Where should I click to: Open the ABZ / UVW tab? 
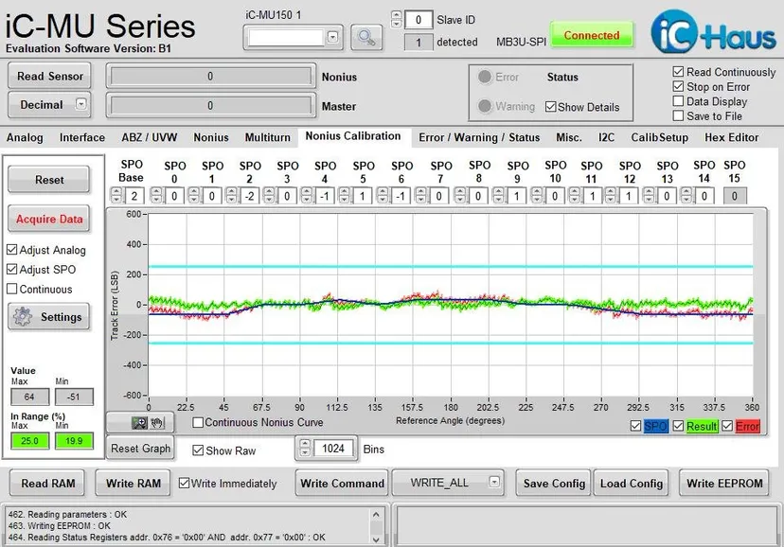(149, 137)
